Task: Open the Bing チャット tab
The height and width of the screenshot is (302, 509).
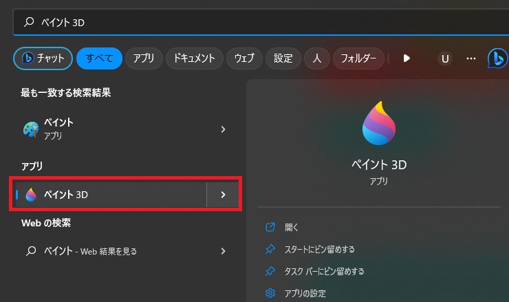Action: tap(43, 58)
